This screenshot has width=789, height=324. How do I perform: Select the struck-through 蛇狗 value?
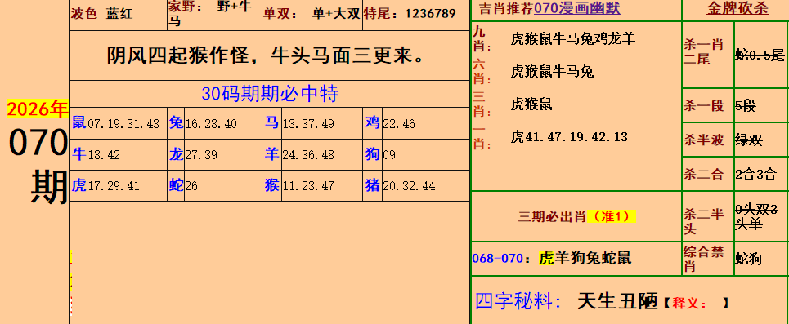[x=749, y=259]
